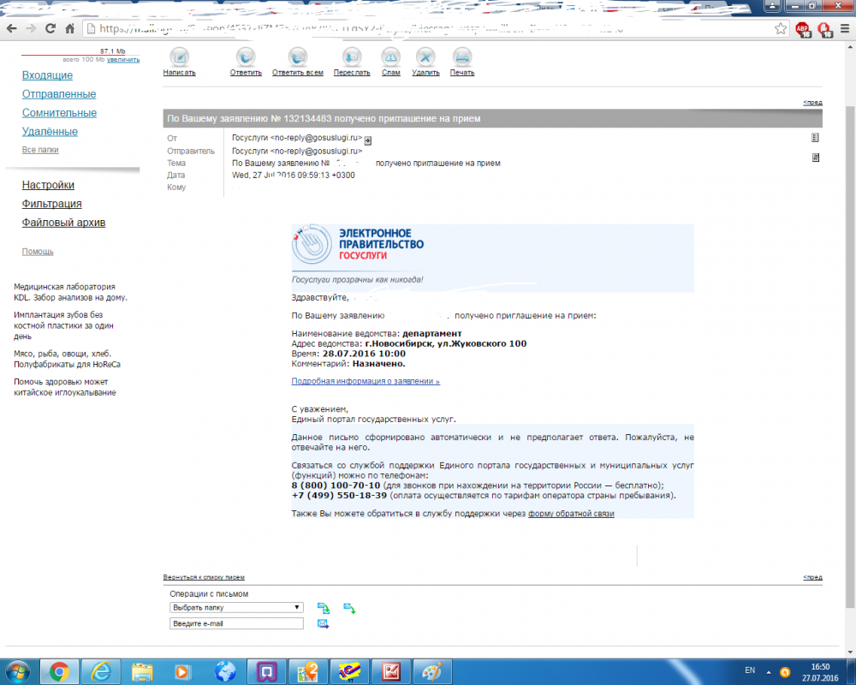
Task: Click the Введите e-mail input field
Action: (237, 623)
